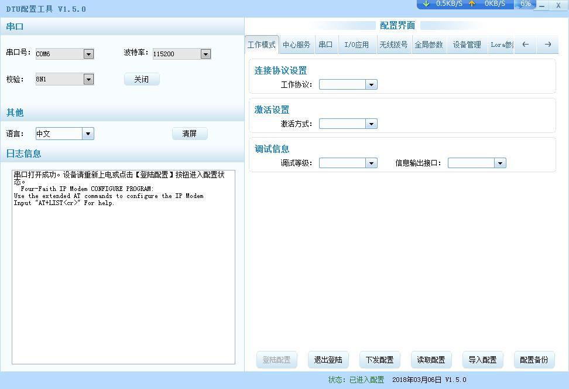Viewport: 569px width, 389px height.
Task: Click inside the log information text area
Action: tap(123, 281)
